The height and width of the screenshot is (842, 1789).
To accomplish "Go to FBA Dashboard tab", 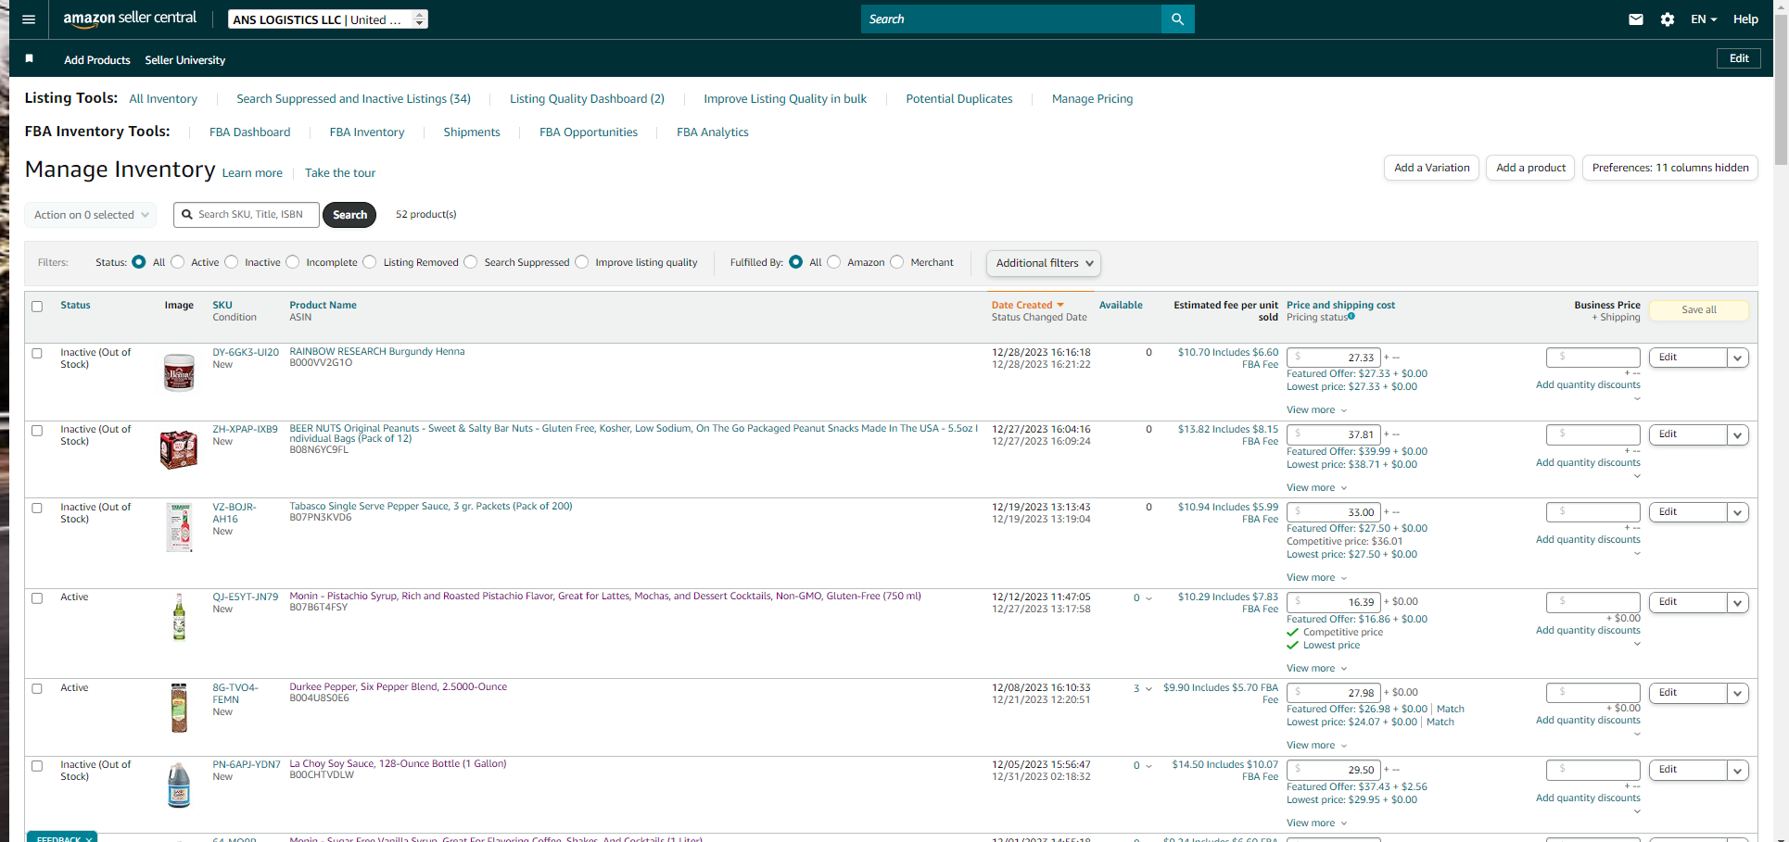I will tap(249, 132).
